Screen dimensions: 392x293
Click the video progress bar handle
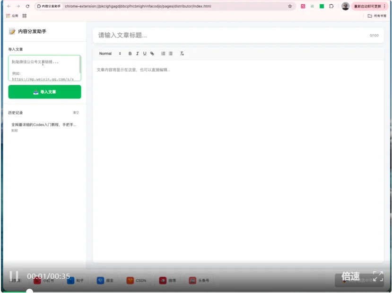(29, 291)
